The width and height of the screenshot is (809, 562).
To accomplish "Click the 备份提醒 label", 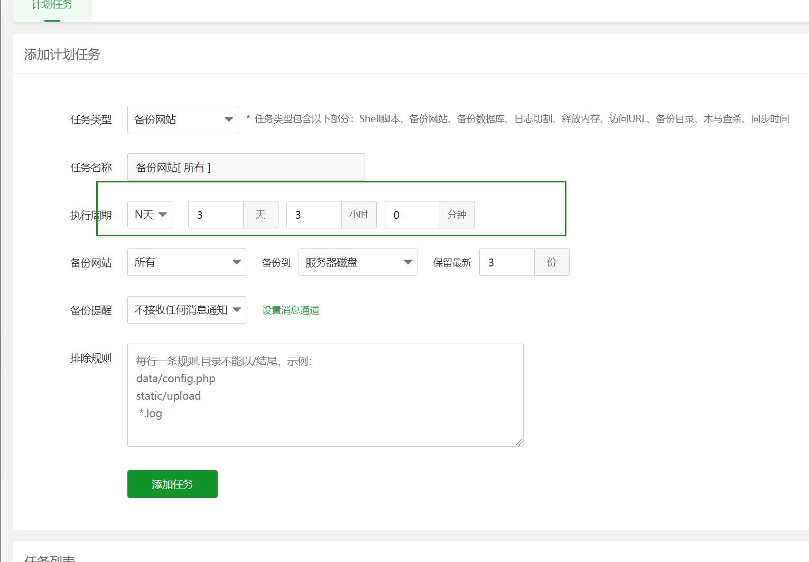I will [x=91, y=310].
